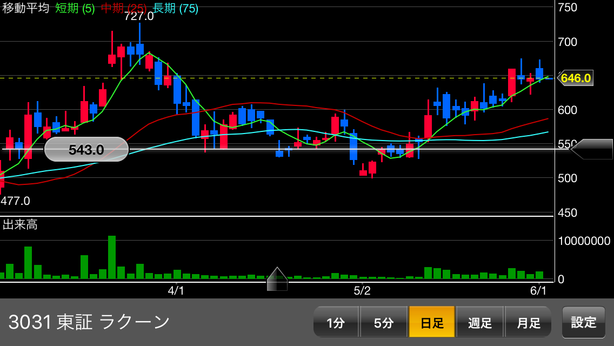
Task: Click the 727.0 high price label
Action: tap(139, 16)
